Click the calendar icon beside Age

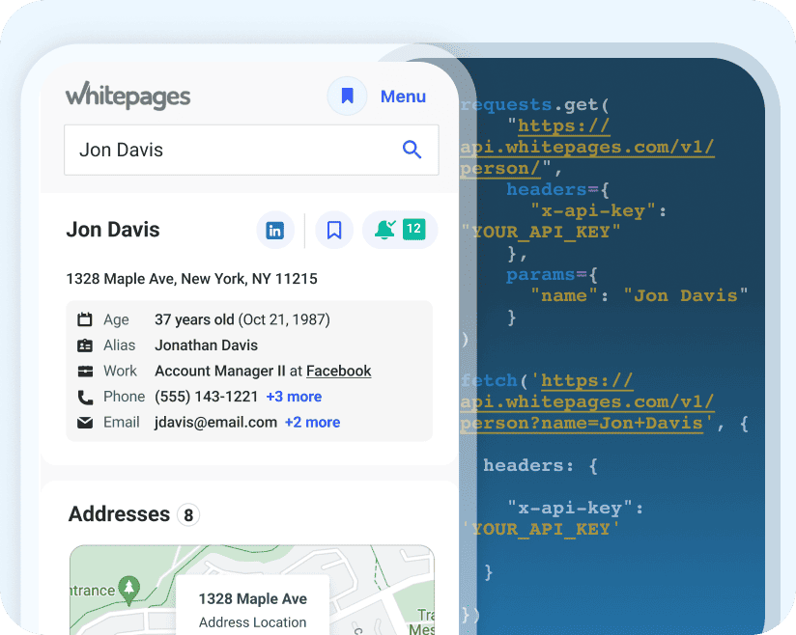[x=85, y=319]
